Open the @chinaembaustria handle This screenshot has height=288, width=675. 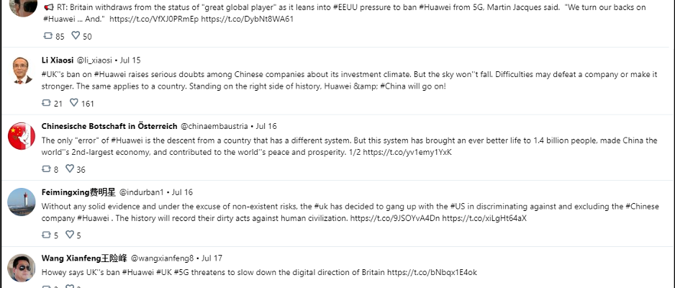pyautogui.click(x=214, y=126)
